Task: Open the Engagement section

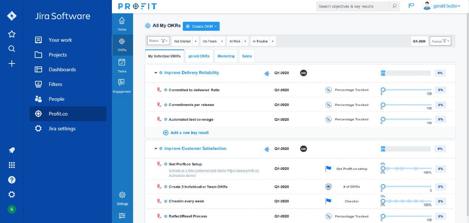Action: click(x=122, y=86)
